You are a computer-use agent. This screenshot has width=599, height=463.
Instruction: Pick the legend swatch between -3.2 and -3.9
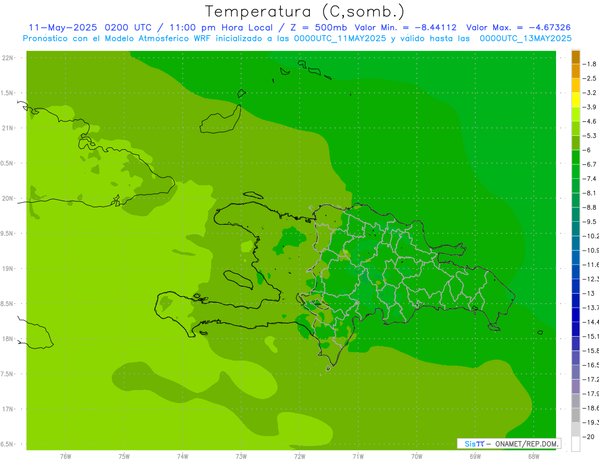pos(576,100)
